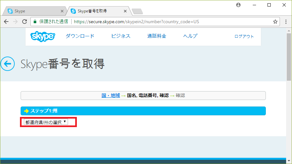
Task: Click the Skype番号を取得 page heading
Action: (62, 64)
